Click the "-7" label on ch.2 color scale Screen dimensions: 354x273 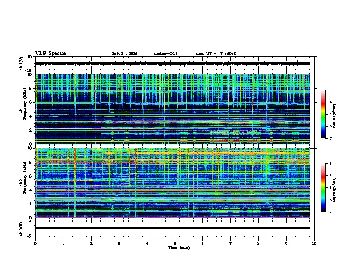coord(330,212)
